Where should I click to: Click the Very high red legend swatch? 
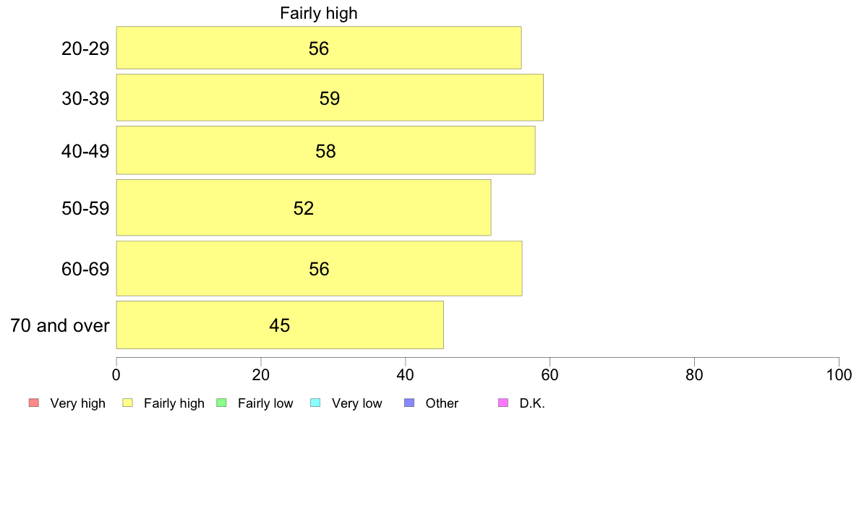pyautogui.click(x=33, y=403)
